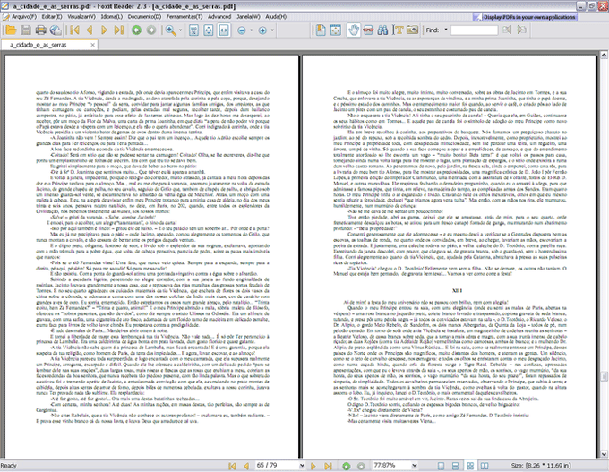This screenshot has width=609, height=472.
Task: Open a file with the folder icon
Action: (11, 30)
